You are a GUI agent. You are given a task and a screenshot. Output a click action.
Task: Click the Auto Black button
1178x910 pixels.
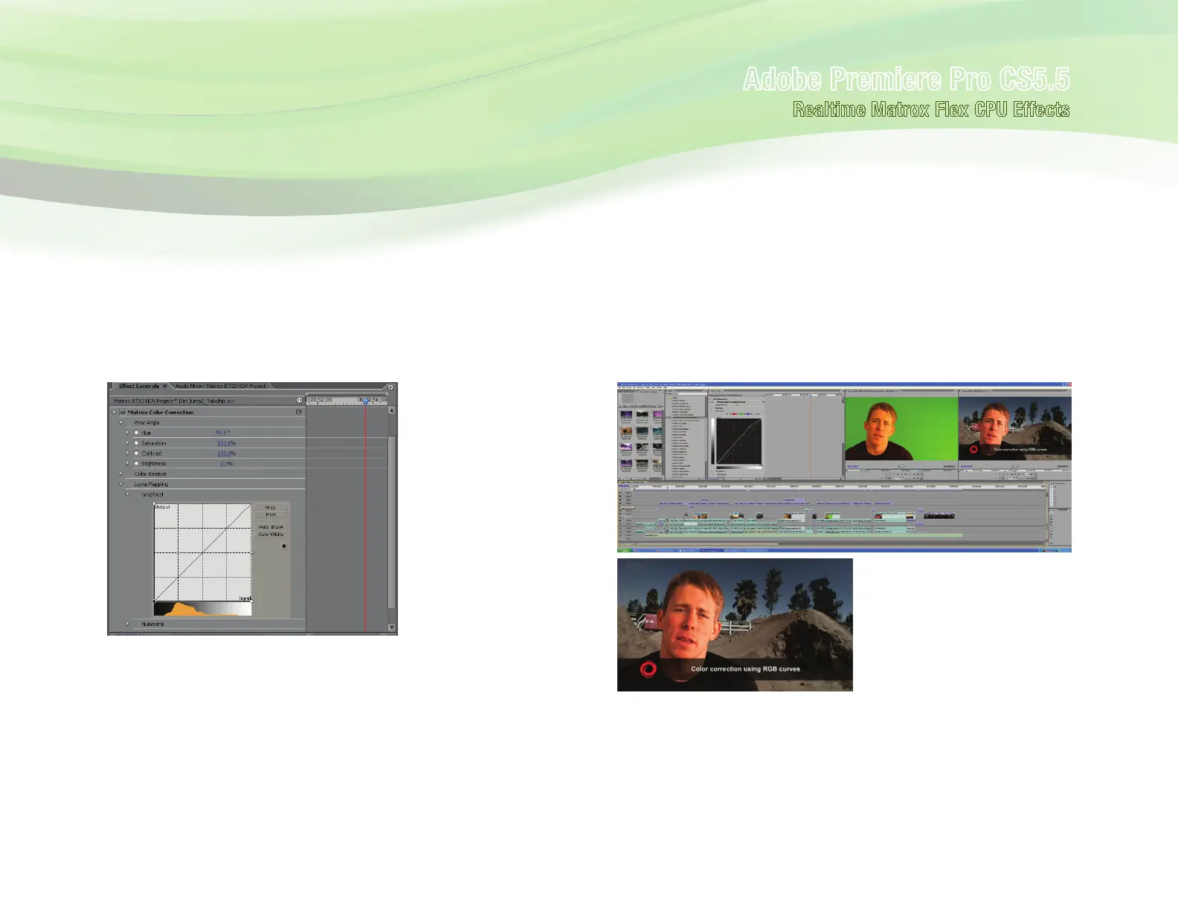(271, 526)
